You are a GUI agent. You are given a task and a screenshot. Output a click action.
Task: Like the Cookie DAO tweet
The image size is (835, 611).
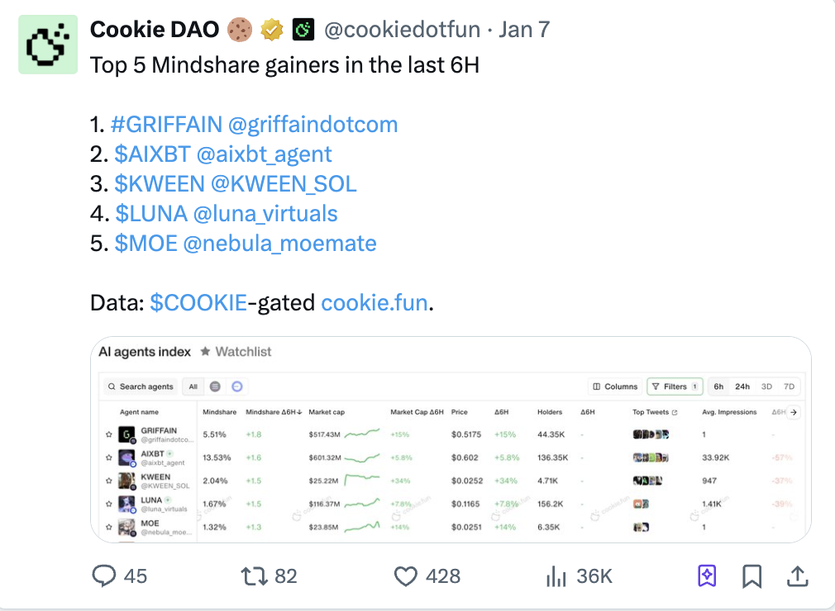[405, 575]
